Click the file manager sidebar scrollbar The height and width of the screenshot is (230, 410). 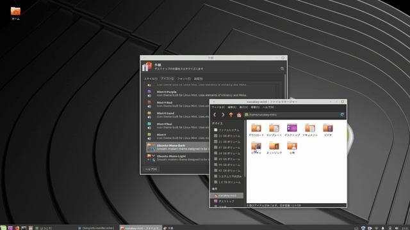(x=245, y=149)
